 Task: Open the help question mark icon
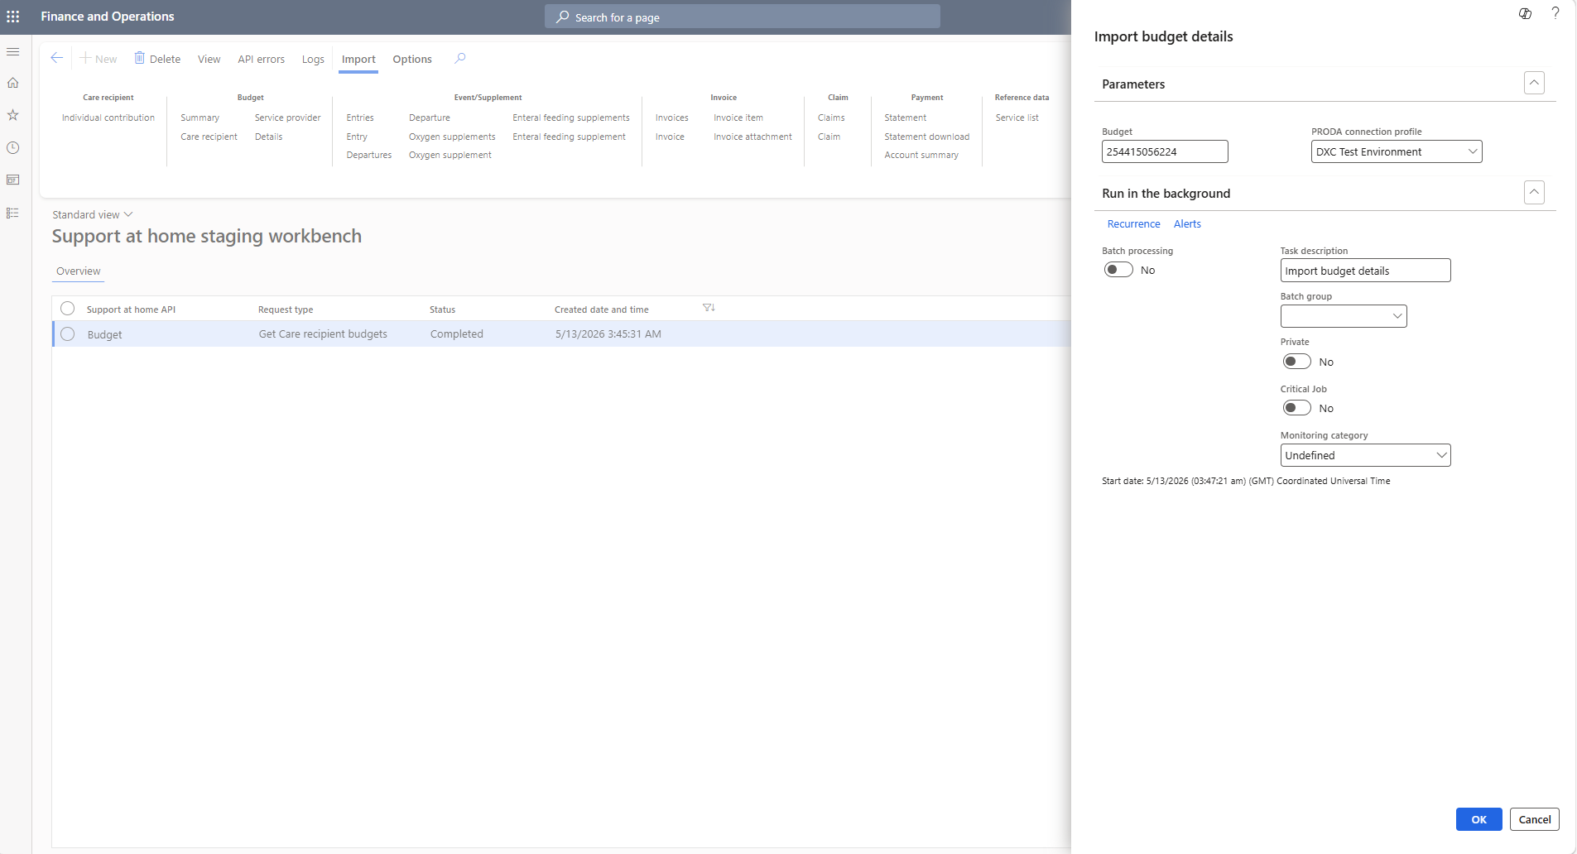coord(1555,13)
